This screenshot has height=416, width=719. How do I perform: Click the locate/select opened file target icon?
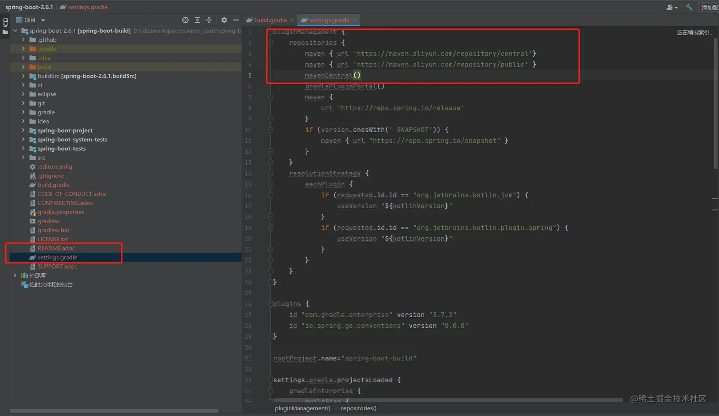click(x=185, y=20)
